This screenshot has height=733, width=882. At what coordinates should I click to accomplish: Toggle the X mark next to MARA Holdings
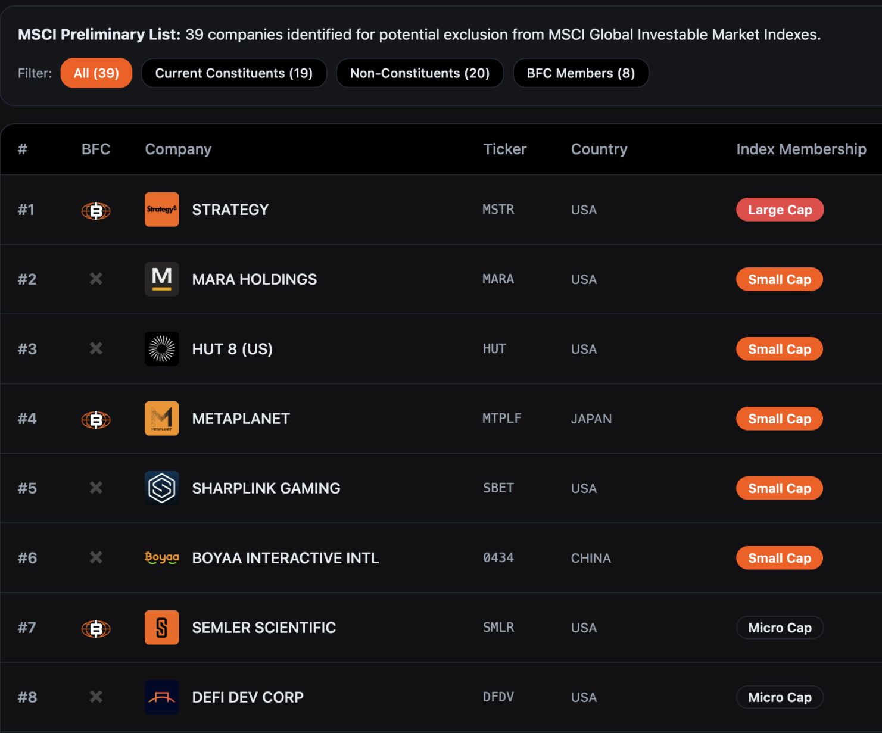click(x=95, y=279)
